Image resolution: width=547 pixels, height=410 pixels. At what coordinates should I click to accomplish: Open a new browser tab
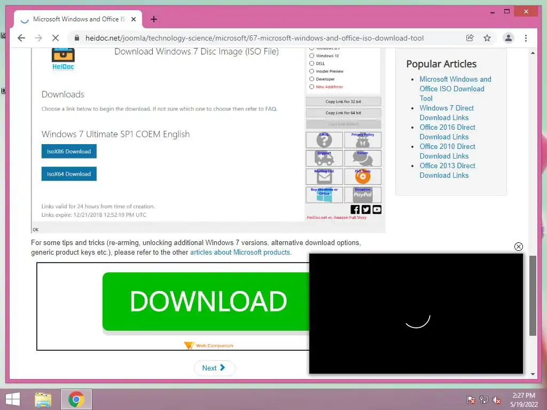pos(154,19)
